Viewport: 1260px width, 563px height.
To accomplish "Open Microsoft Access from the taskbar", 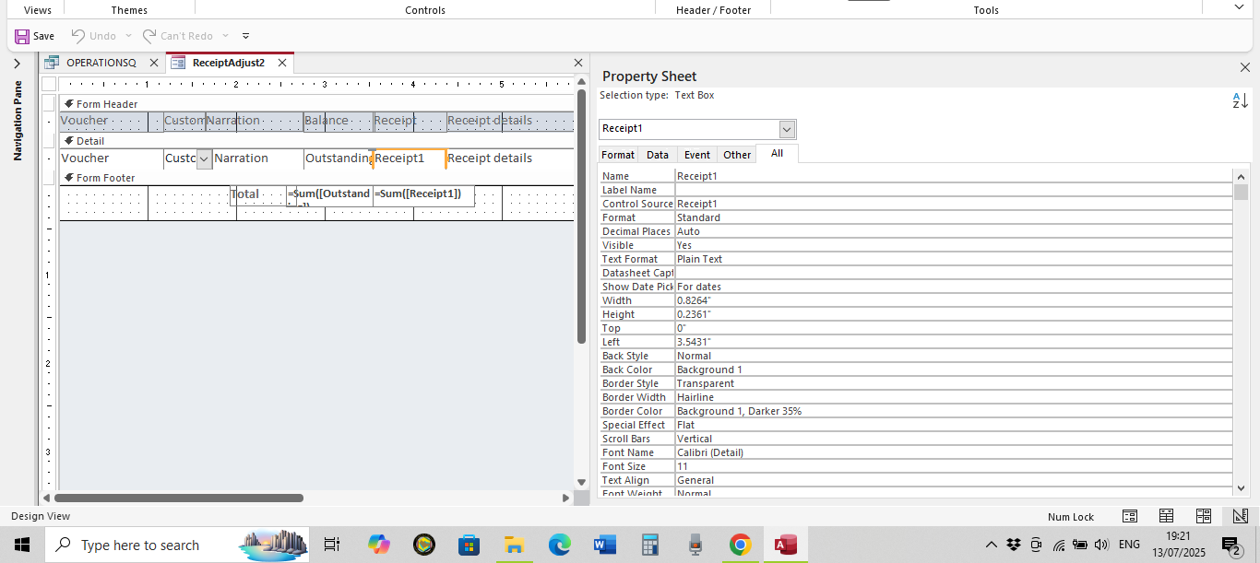I will click(785, 545).
